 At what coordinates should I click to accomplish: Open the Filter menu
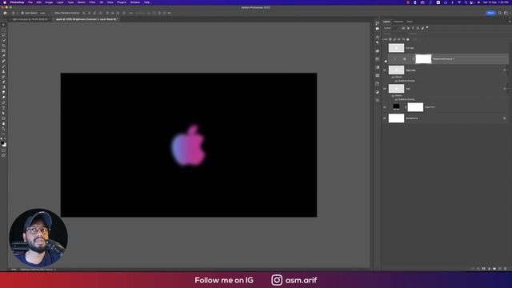coord(93,2)
